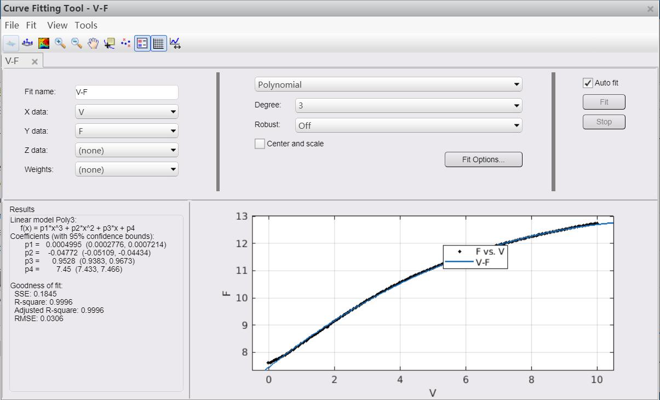Open the X data dropdown
660x400 pixels.
[127, 112]
